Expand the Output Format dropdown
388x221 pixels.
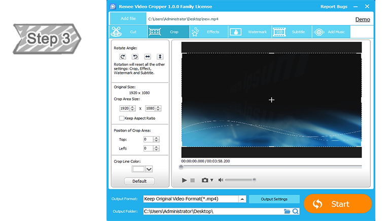pos(242,199)
